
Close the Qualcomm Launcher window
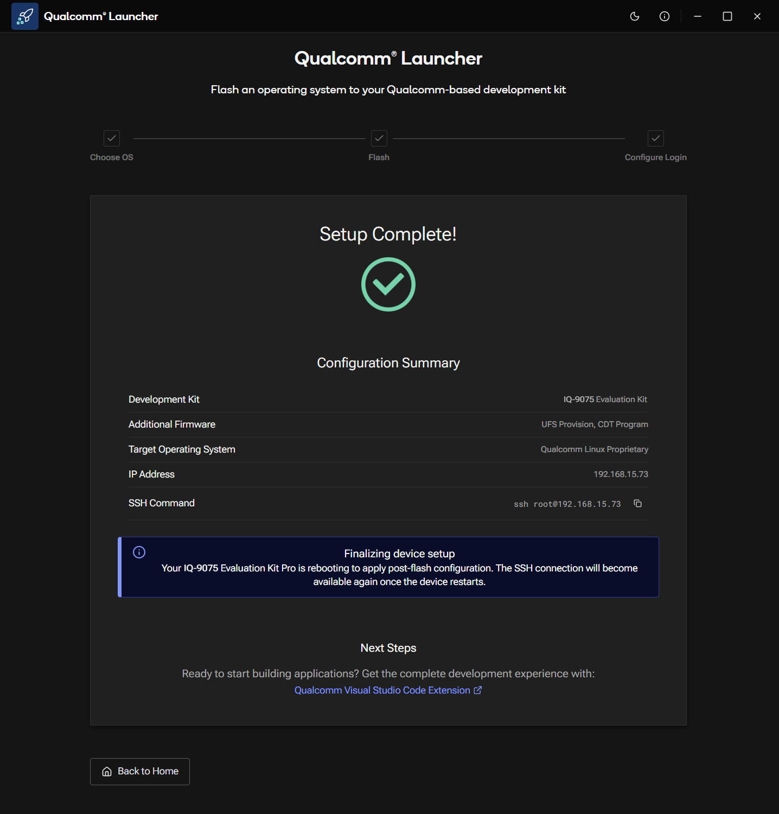coord(757,16)
